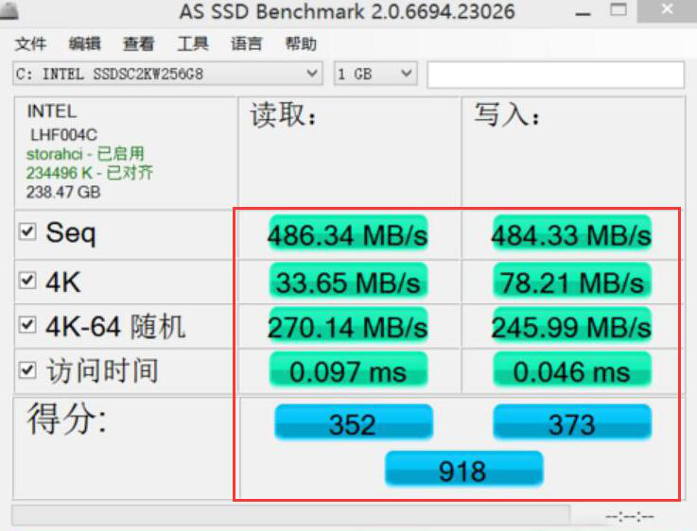Click the 读取: column header

(283, 115)
